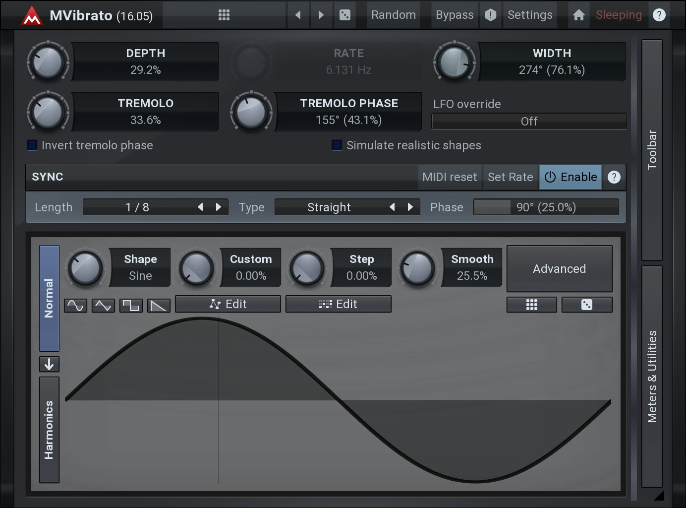The width and height of the screenshot is (686, 508).
Task: Click the DEPTH knob
Action: click(x=48, y=62)
